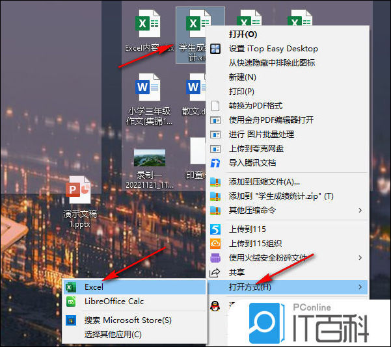Screen dimensions: 391x347
Task: Choose 使用火绒安全粉碎文件 entry
Action: 288,258
